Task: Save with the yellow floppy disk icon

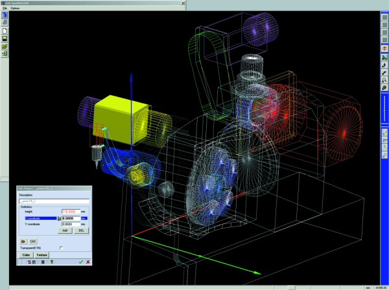Action: pyautogui.click(x=5, y=39)
